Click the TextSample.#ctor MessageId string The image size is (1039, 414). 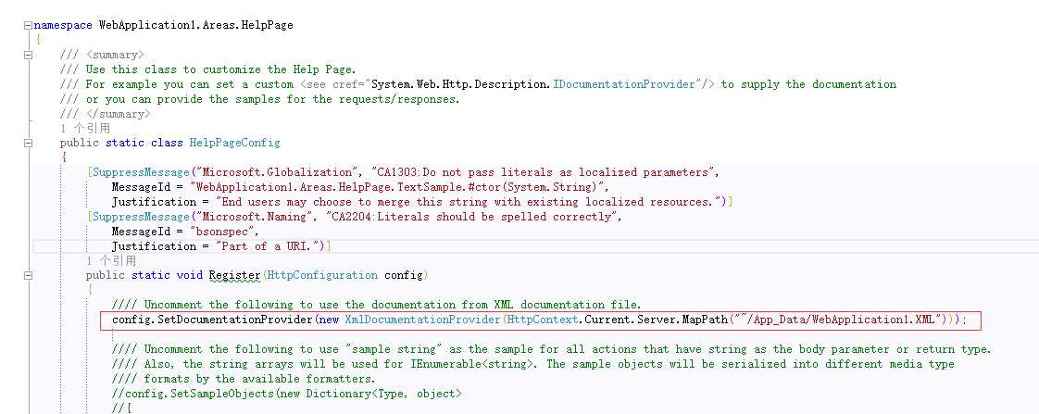pyautogui.click(x=397, y=187)
